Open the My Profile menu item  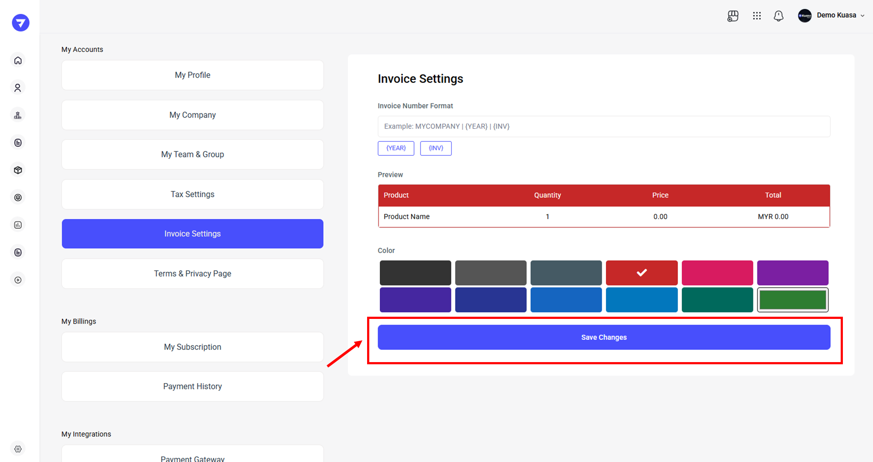[192, 75]
